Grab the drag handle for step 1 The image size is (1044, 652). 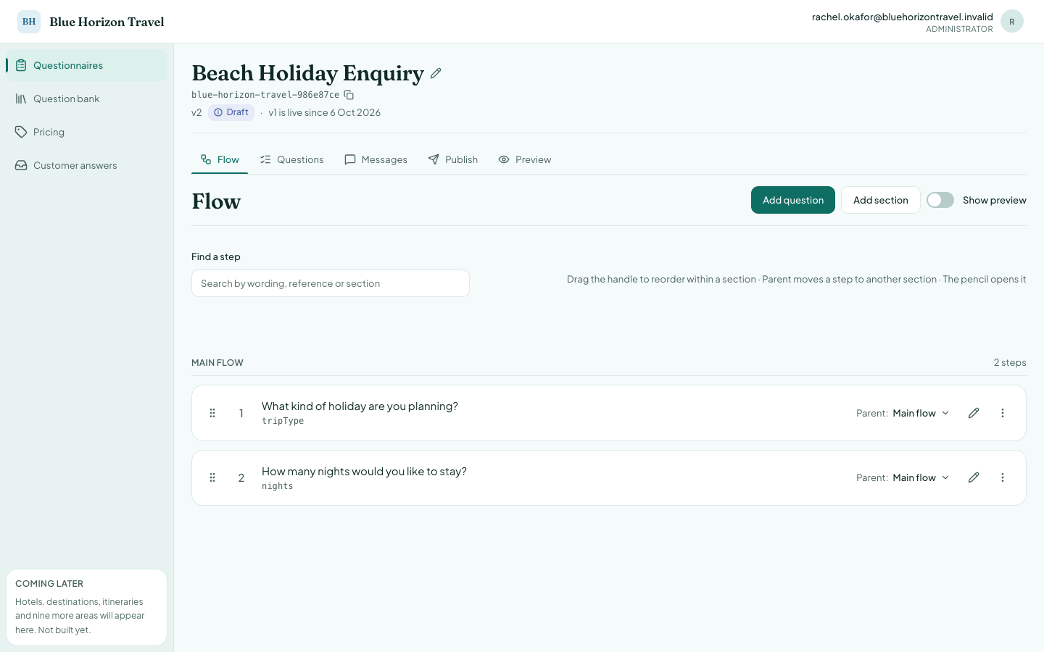(x=212, y=413)
